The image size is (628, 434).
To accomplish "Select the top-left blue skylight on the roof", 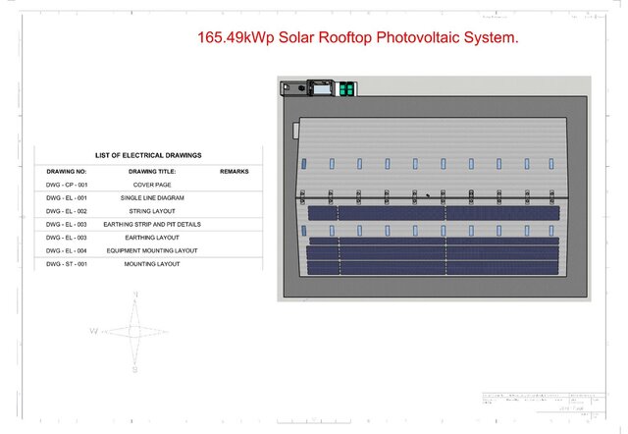I will (x=304, y=164).
